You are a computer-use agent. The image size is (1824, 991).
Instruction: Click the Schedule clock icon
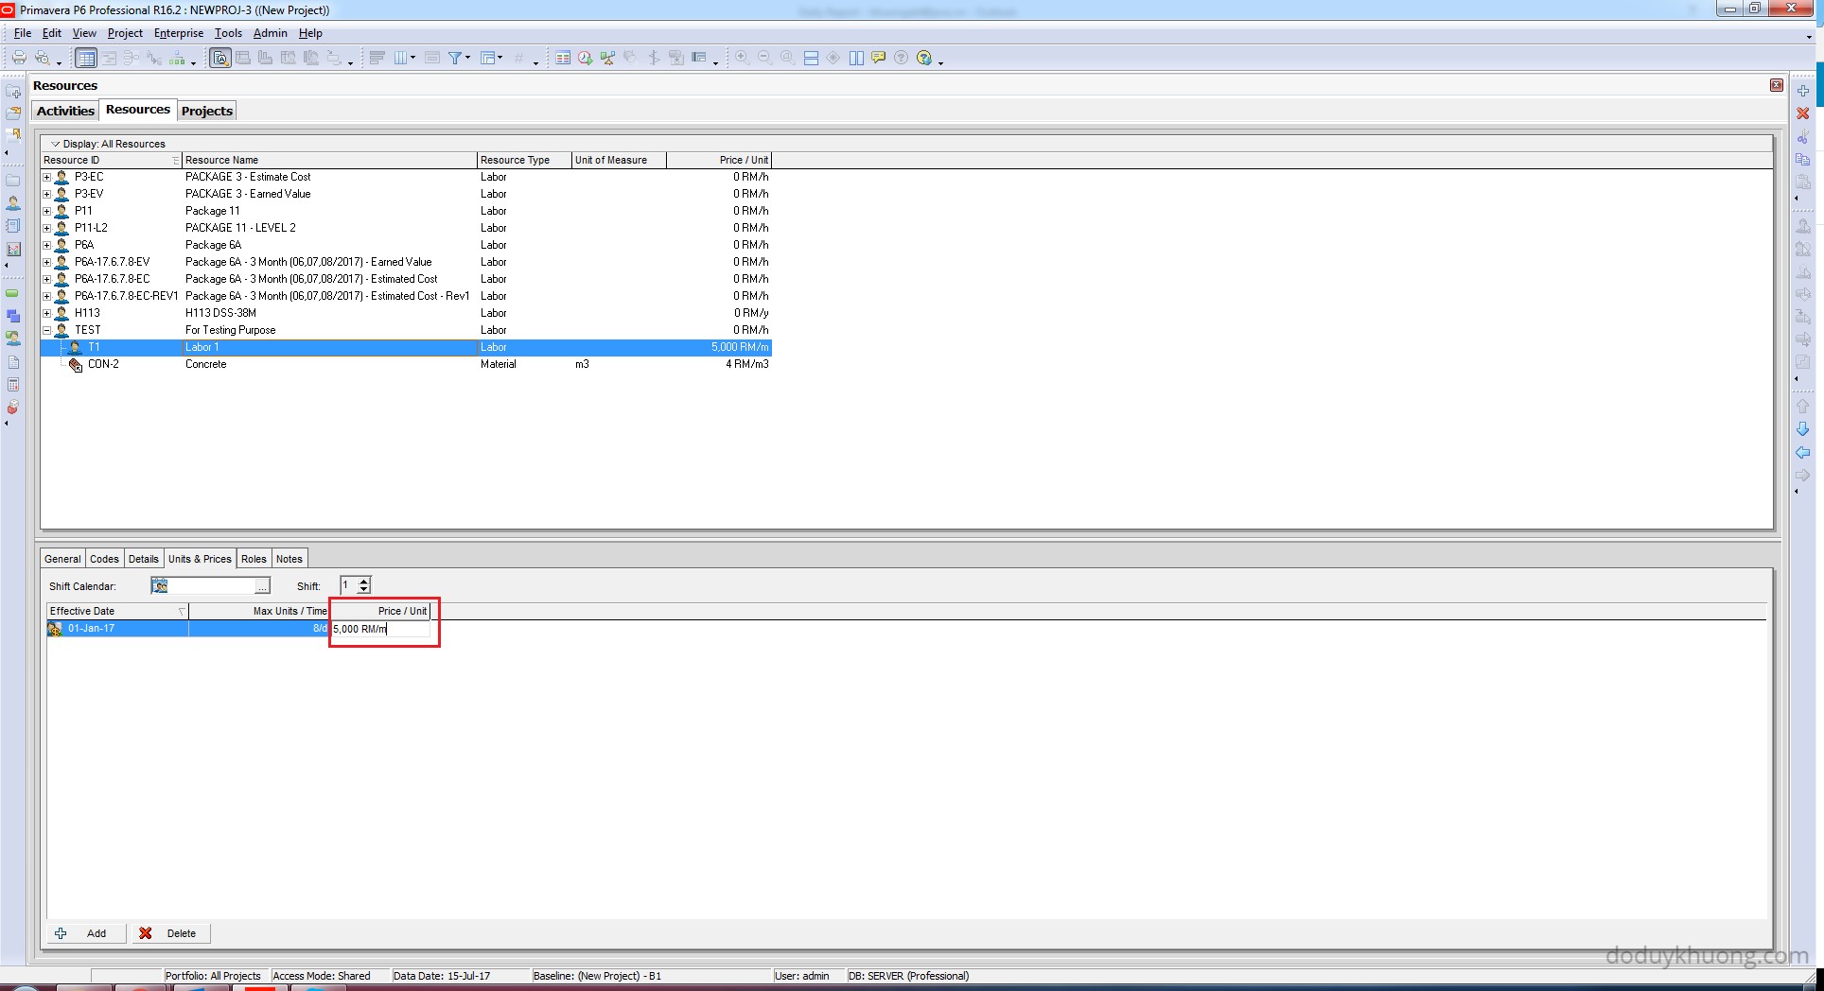pyautogui.click(x=585, y=58)
